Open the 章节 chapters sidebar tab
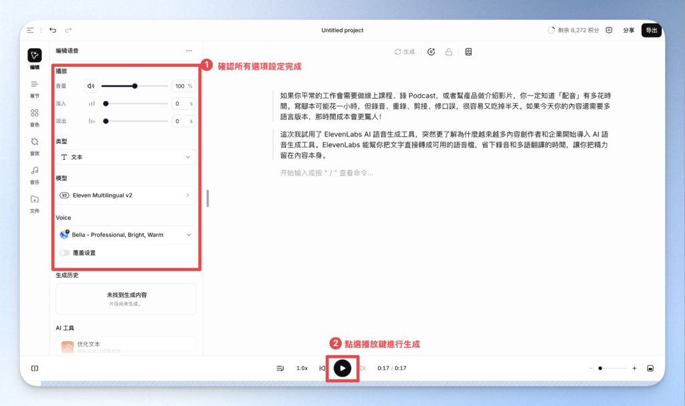Viewport: 685px width, 406px height. click(x=35, y=89)
